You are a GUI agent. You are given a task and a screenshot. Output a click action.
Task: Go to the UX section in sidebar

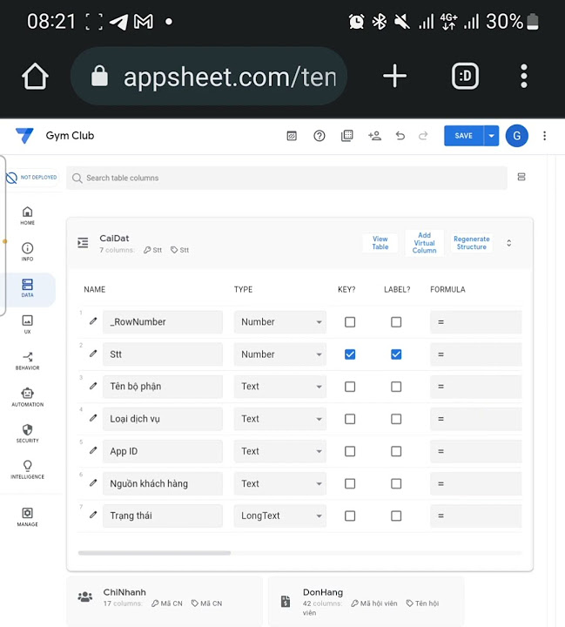tap(27, 324)
